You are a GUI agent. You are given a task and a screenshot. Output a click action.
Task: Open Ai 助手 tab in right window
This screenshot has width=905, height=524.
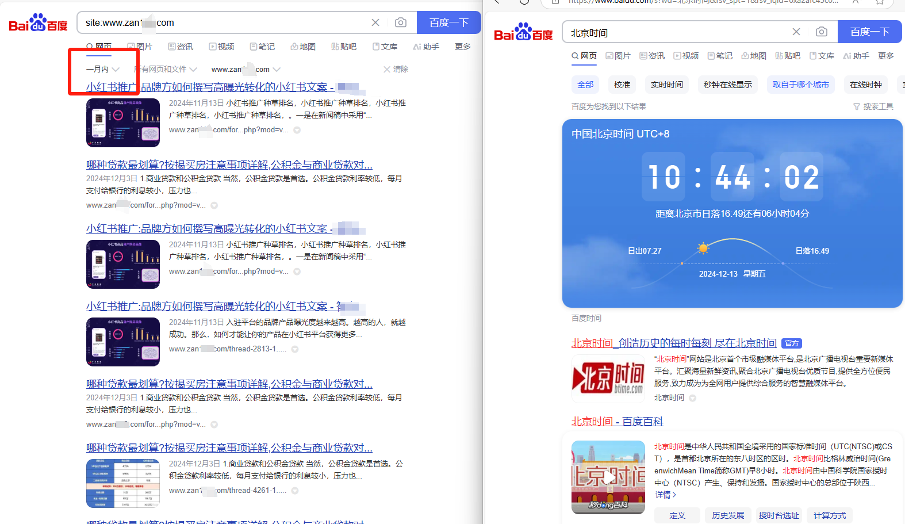tap(856, 56)
